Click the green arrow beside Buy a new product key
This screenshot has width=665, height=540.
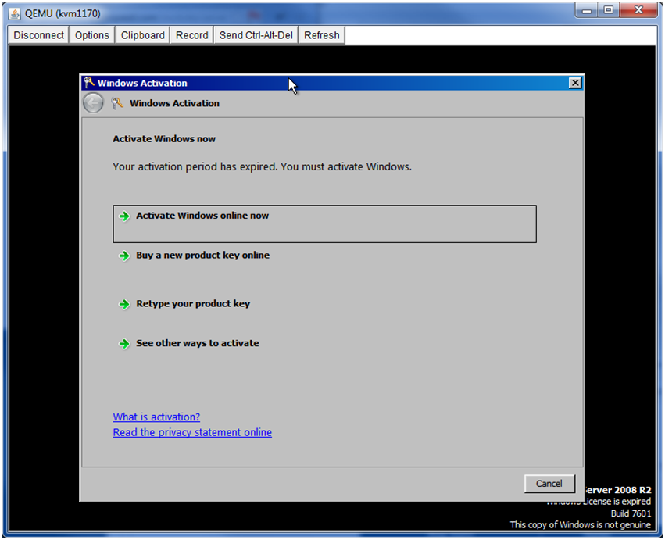point(123,256)
